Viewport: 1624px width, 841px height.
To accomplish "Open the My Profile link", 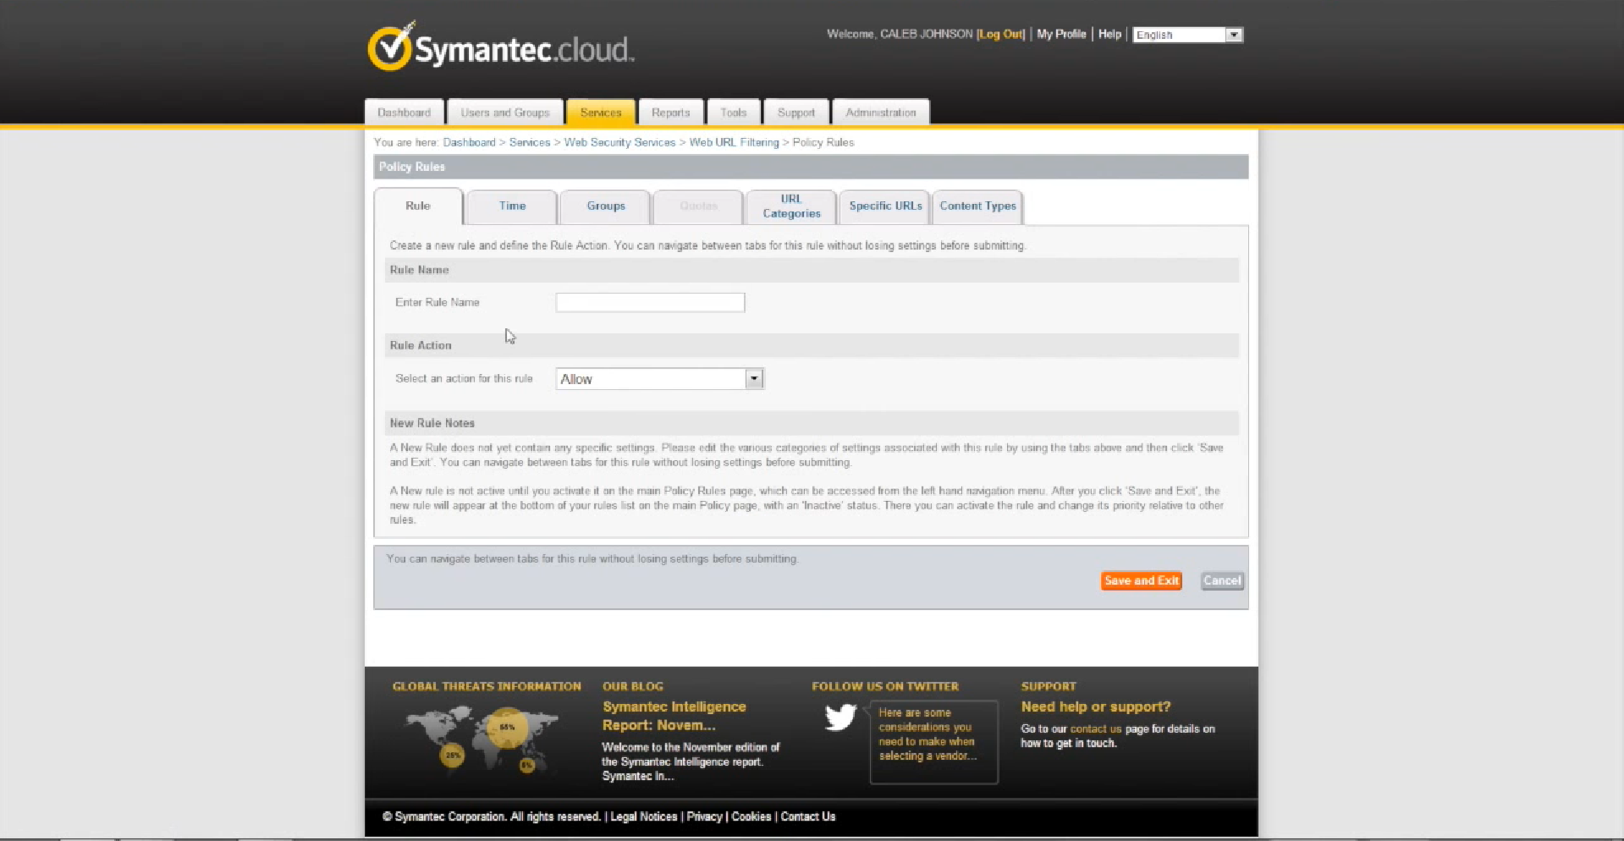I will (1061, 35).
